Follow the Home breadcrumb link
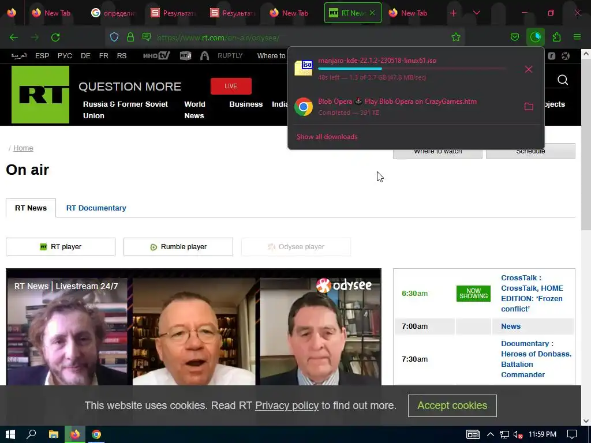 click(23, 148)
